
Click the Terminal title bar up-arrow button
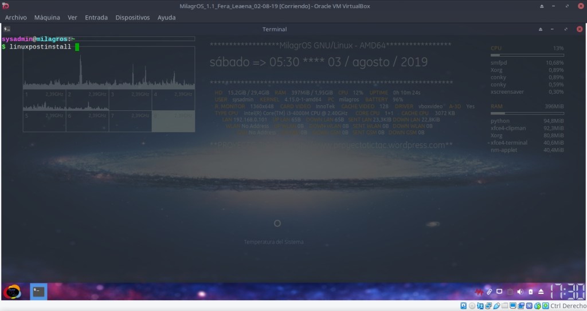click(541, 29)
